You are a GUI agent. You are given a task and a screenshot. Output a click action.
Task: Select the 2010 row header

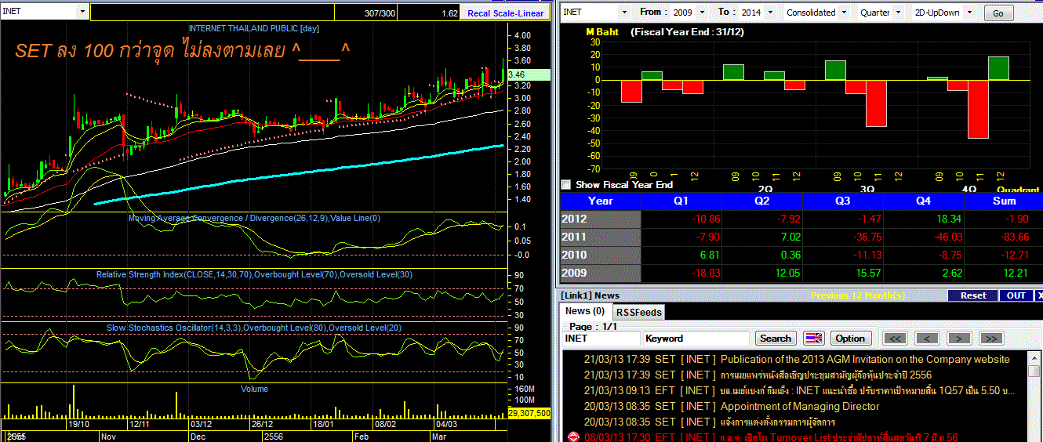tap(600, 255)
